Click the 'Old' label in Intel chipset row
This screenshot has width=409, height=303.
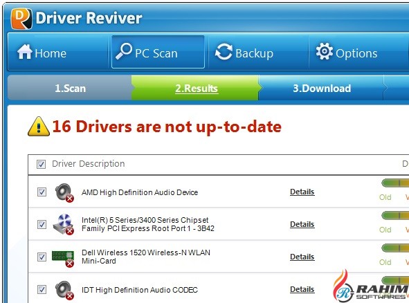point(385,230)
